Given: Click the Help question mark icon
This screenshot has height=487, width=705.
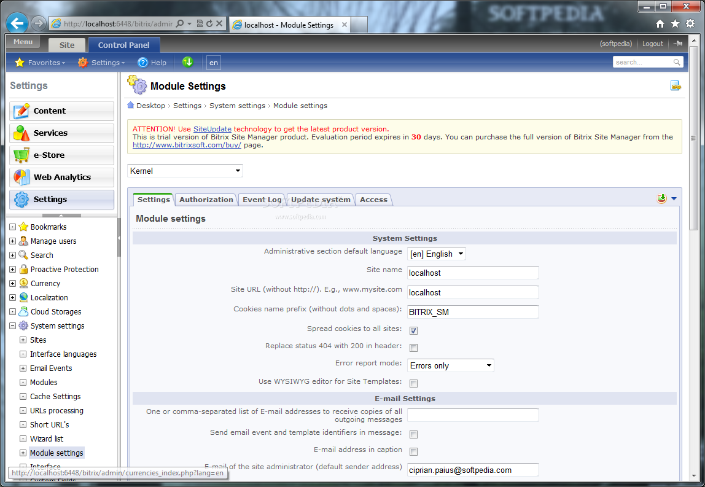Looking at the screenshot, I should click(142, 63).
